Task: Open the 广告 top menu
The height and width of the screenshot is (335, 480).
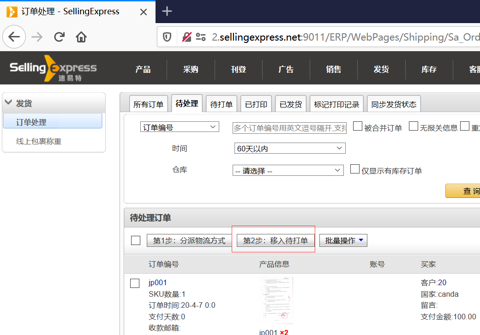Action: point(286,70)
